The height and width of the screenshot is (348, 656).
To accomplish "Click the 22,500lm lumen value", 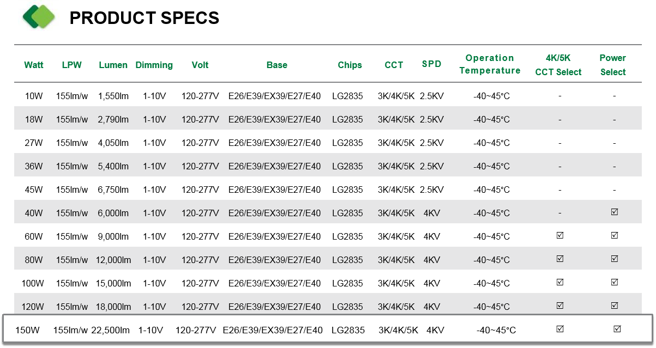I will (x=110, y=330).
